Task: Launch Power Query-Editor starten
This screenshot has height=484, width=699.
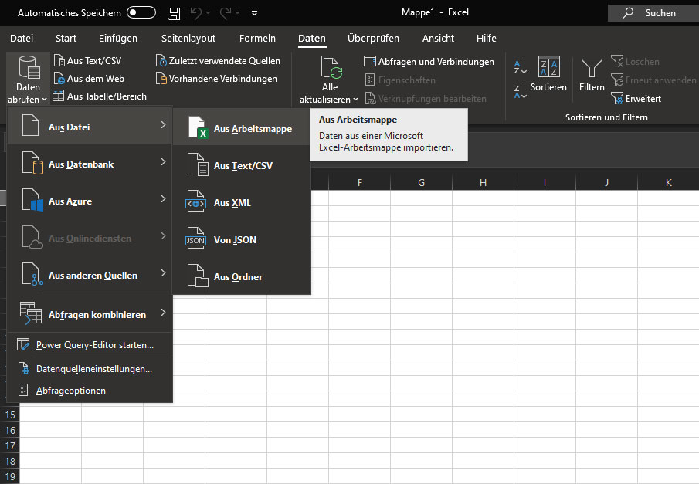Action: click(x=90, y=344)
